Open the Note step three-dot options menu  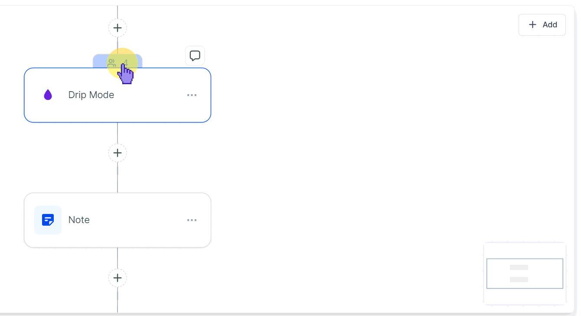192,220
